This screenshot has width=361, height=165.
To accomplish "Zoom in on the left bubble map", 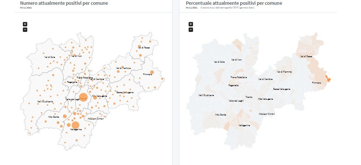I will (25, 24).
